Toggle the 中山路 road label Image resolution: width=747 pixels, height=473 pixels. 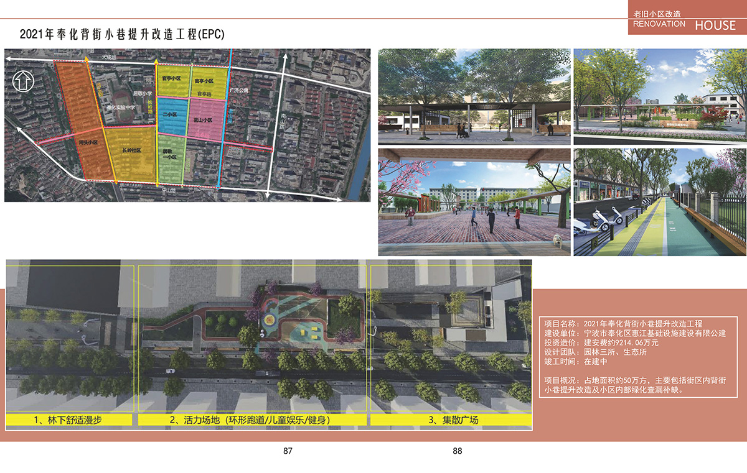(x=170, y=189)
